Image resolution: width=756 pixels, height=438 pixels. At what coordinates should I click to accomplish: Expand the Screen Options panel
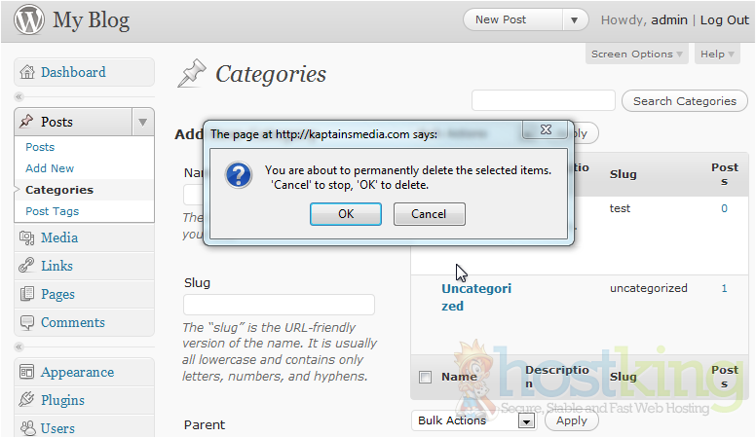(637, 55)
